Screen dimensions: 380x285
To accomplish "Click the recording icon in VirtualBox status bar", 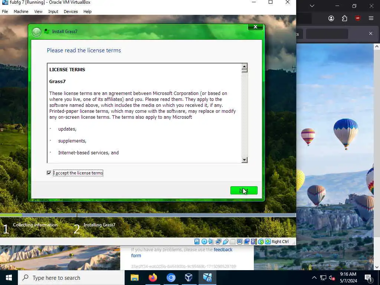I will [246, 241].
